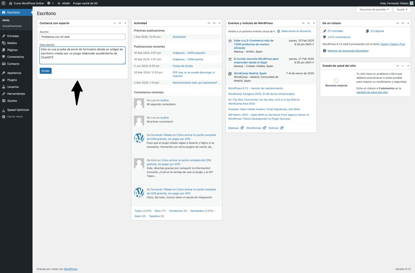This screenshot has width=415, height=273.
Task: Open the Seleccionar la ubicación link
Action: pos(296,31)
